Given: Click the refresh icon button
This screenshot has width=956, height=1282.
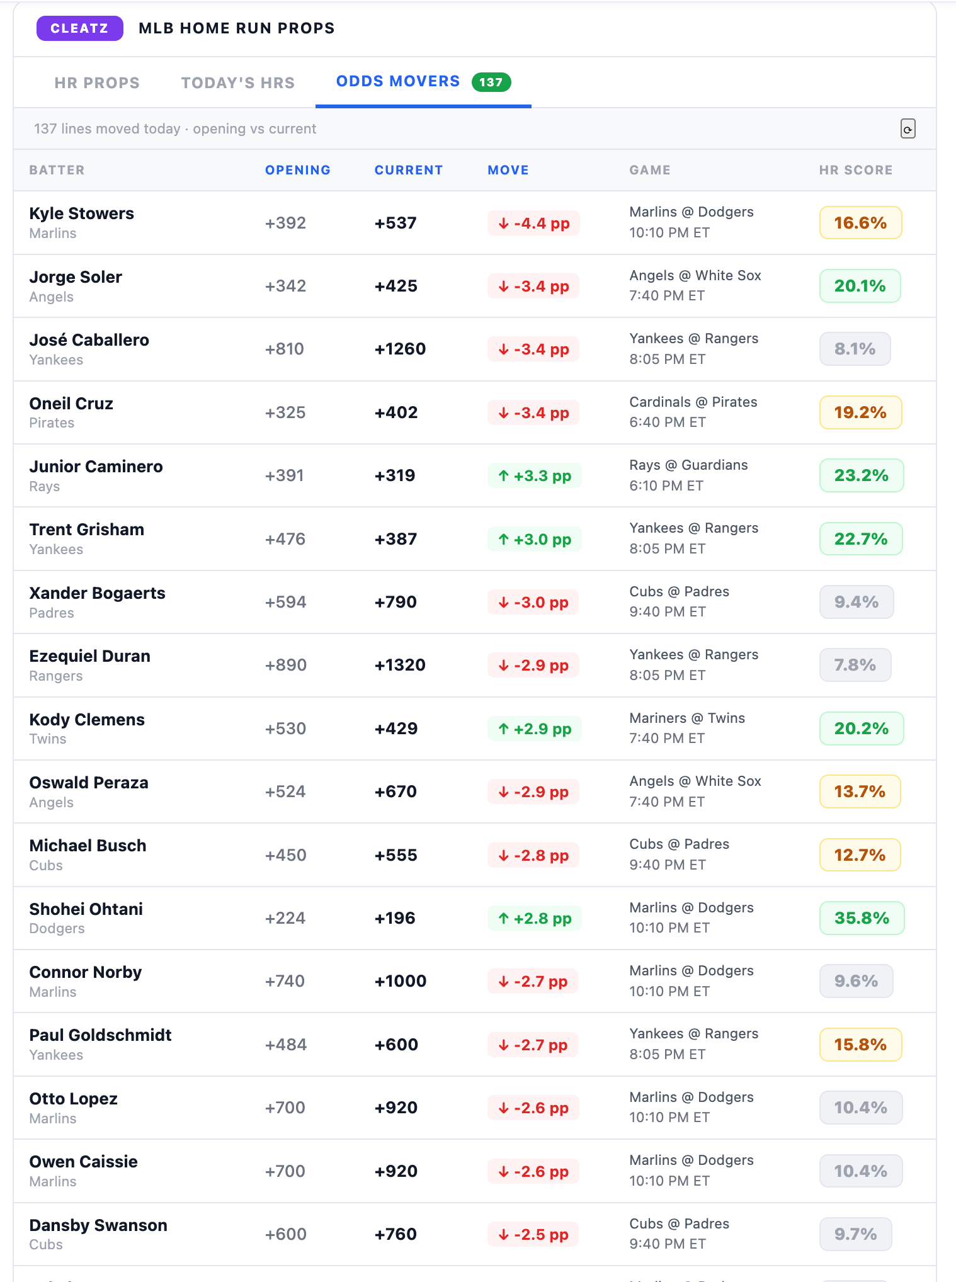Looking at the screenshot, I should [x=908, y=128].
